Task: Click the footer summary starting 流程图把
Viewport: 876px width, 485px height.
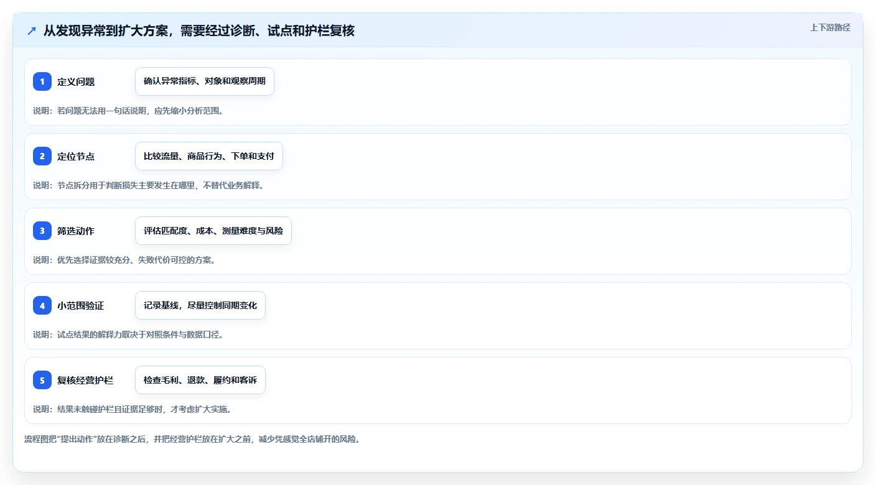Action: click(192, 439)
